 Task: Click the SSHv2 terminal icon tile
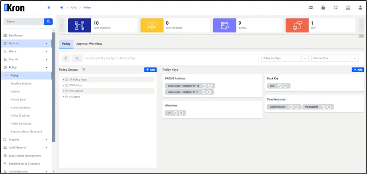point(224,25)
